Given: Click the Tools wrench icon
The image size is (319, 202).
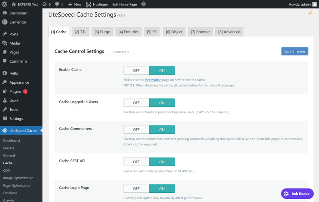Looking at the screenshot, I should [x=5, y=109].
